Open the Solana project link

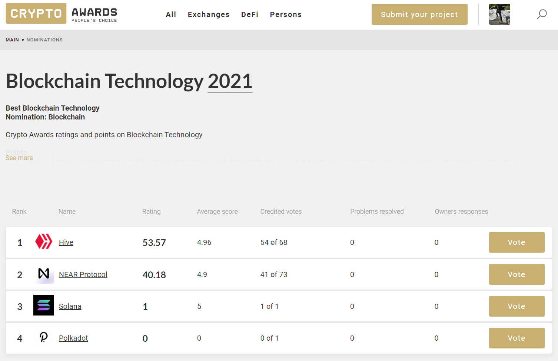click(x=70, y=306)
